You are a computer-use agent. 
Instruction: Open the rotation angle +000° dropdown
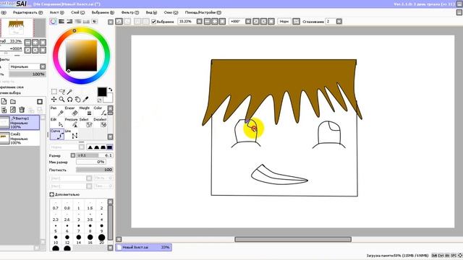tap(248, 22)
